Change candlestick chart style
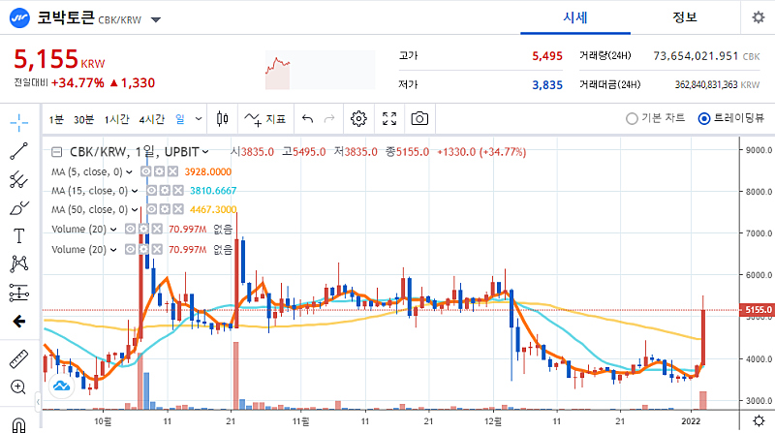The height and width of the screenshot is (433, 775). tap(223, 118)
